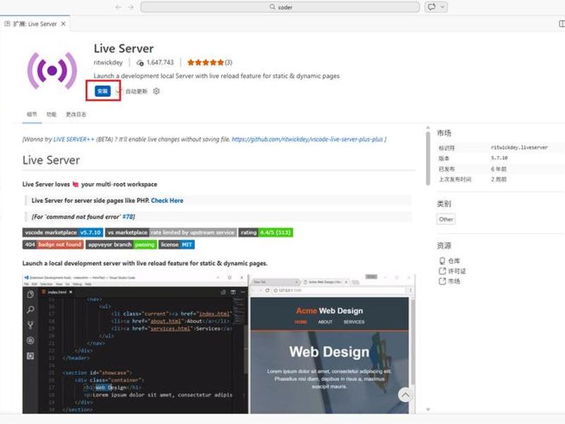This screenshot has height=424, width=565.
Task: Click the 404 badge not found badge
Action: pyautogui.click(x=53, y=245)
